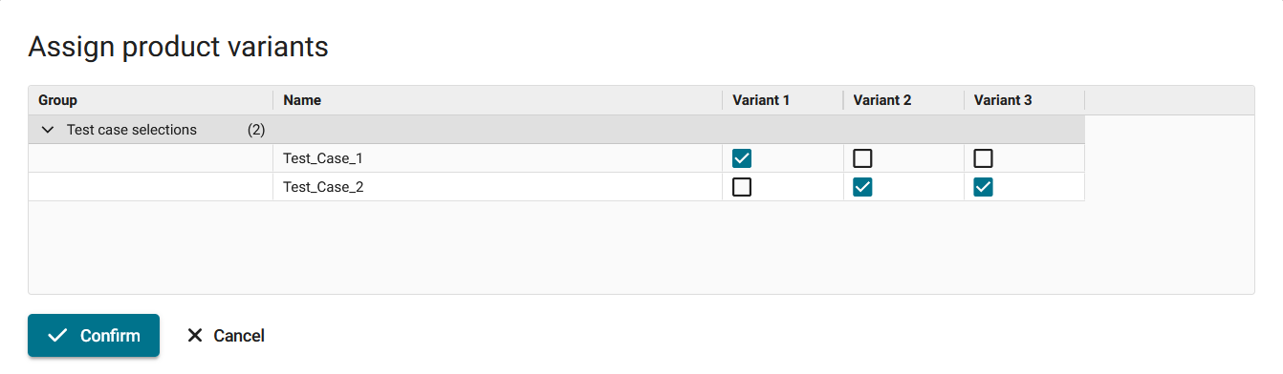This screenshot has height=374, width=1283.
Task: Uncheck Variant 1 for Test_Case_1
Action: (742, 158)
